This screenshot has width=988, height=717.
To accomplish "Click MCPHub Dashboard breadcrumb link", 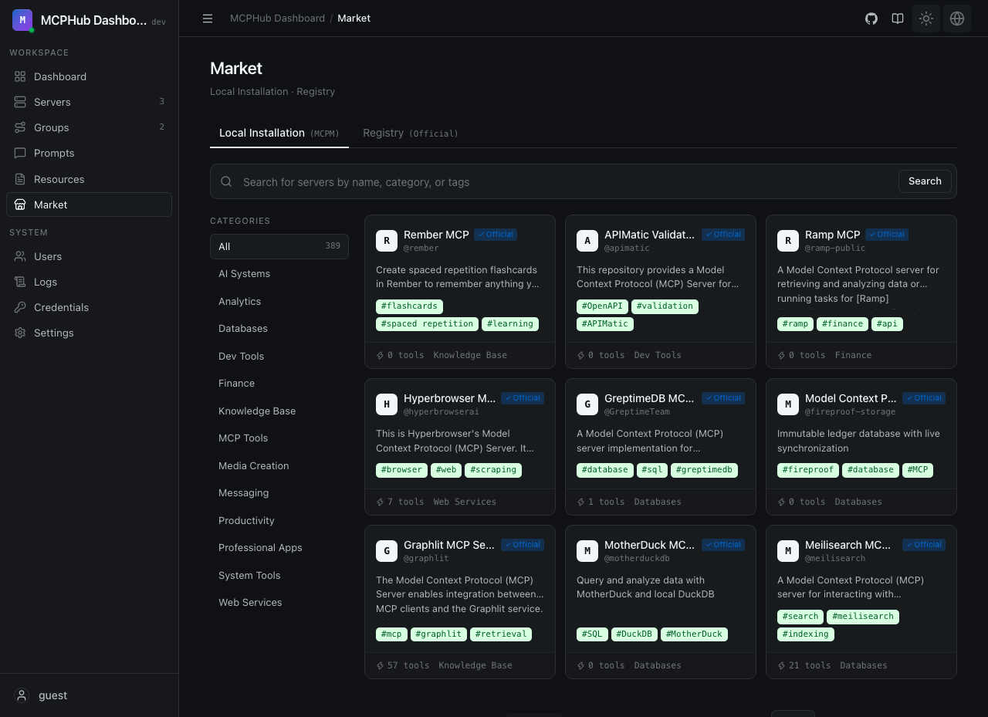I will (277, 19).
